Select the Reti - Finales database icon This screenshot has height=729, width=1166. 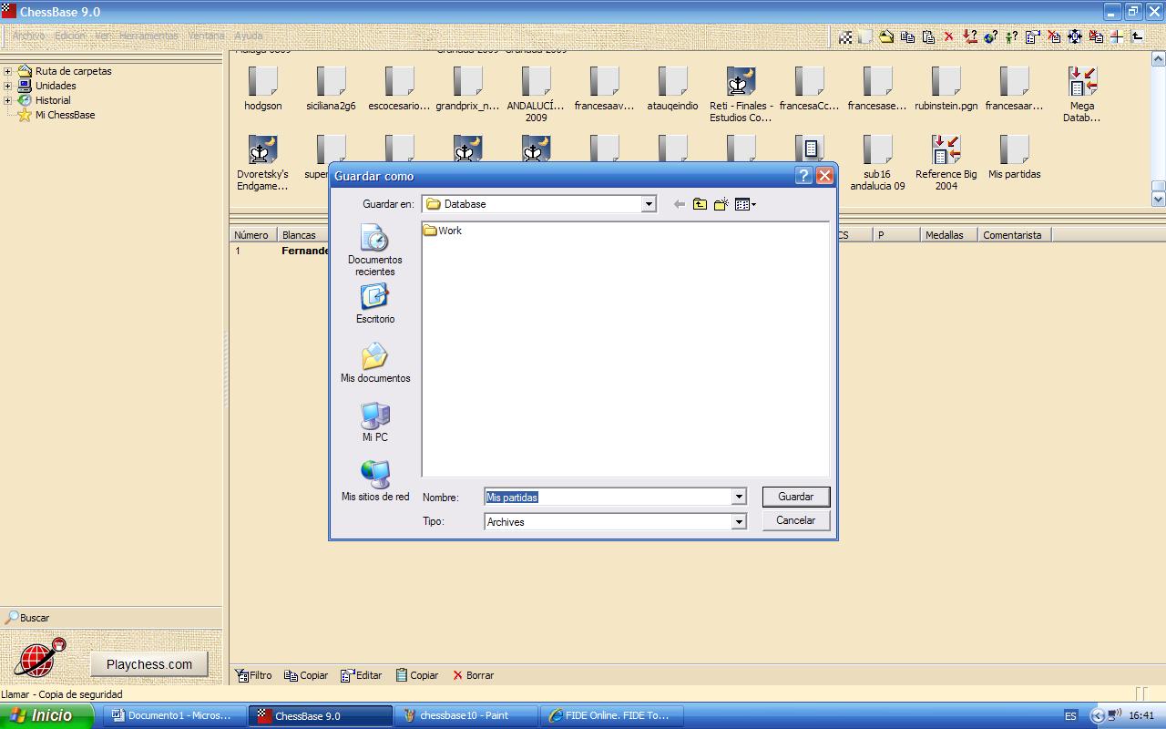[x=741, y=81]
